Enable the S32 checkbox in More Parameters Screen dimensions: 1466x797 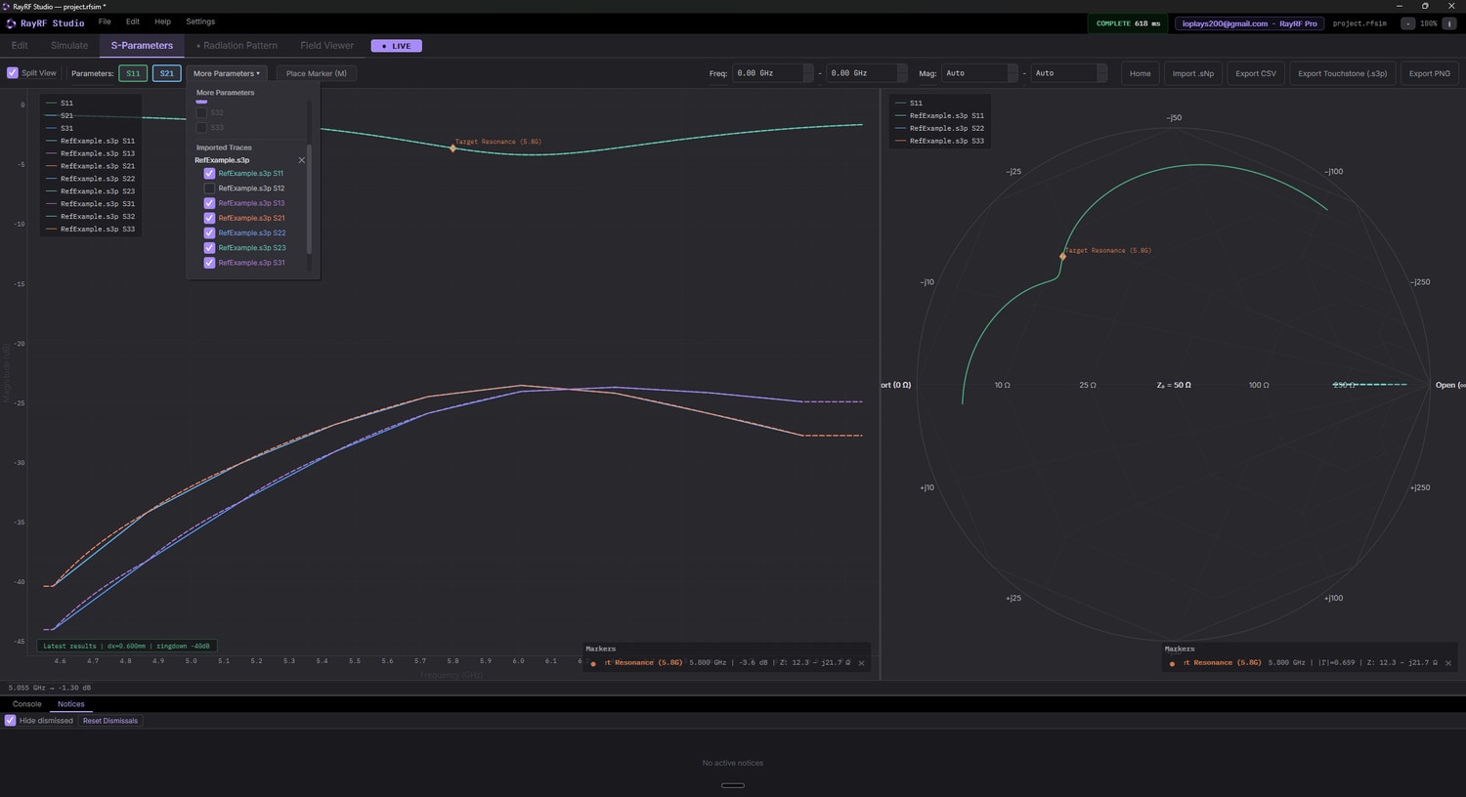pos(201,113)
